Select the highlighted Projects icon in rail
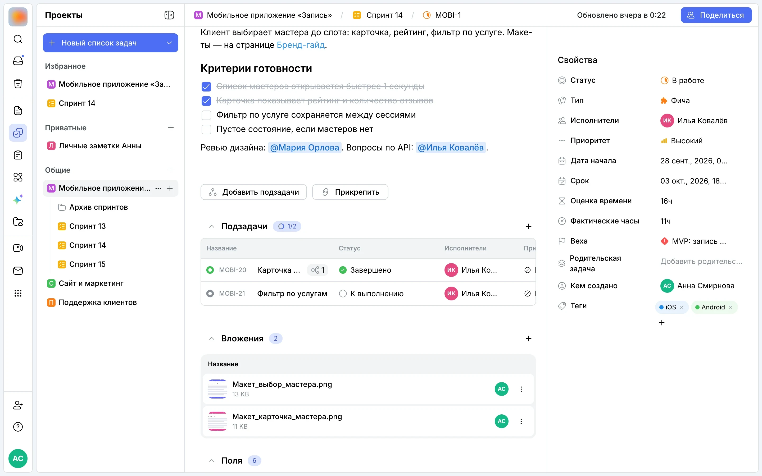This screenshot has height=476, width=762. click(x=18, y=132)
